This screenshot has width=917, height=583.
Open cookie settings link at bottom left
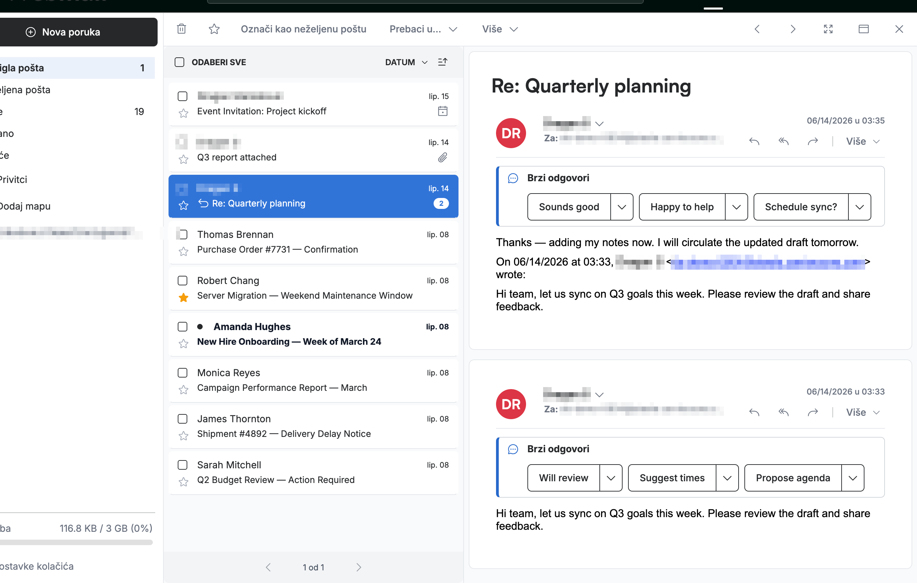click(x=37, y=566)
